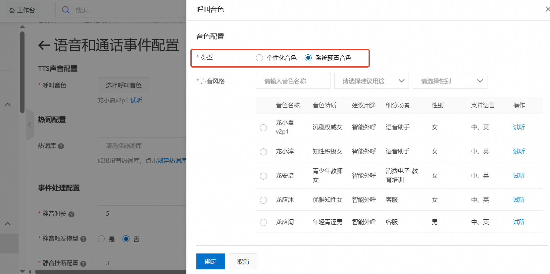Click the 性别 column header

(x=438, y=105)
